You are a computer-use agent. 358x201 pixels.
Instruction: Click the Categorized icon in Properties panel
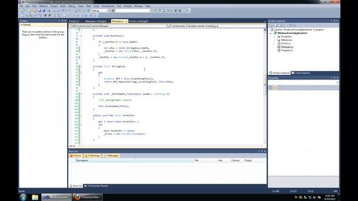point(270,88)
